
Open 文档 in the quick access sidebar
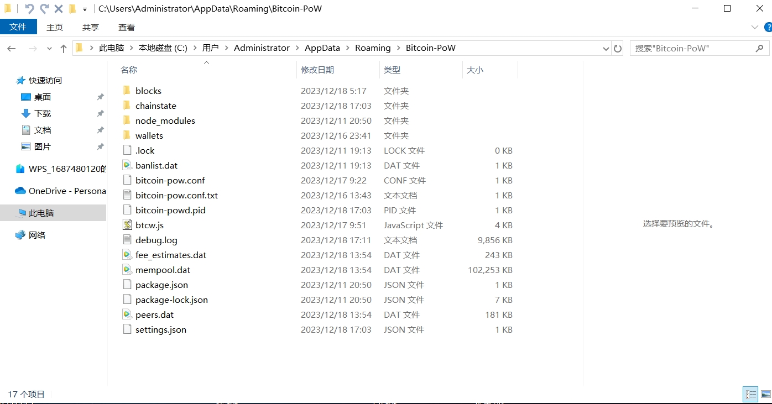[43, 130]
